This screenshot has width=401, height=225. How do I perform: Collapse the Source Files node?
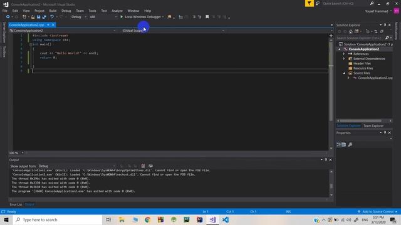coord(344,73)
